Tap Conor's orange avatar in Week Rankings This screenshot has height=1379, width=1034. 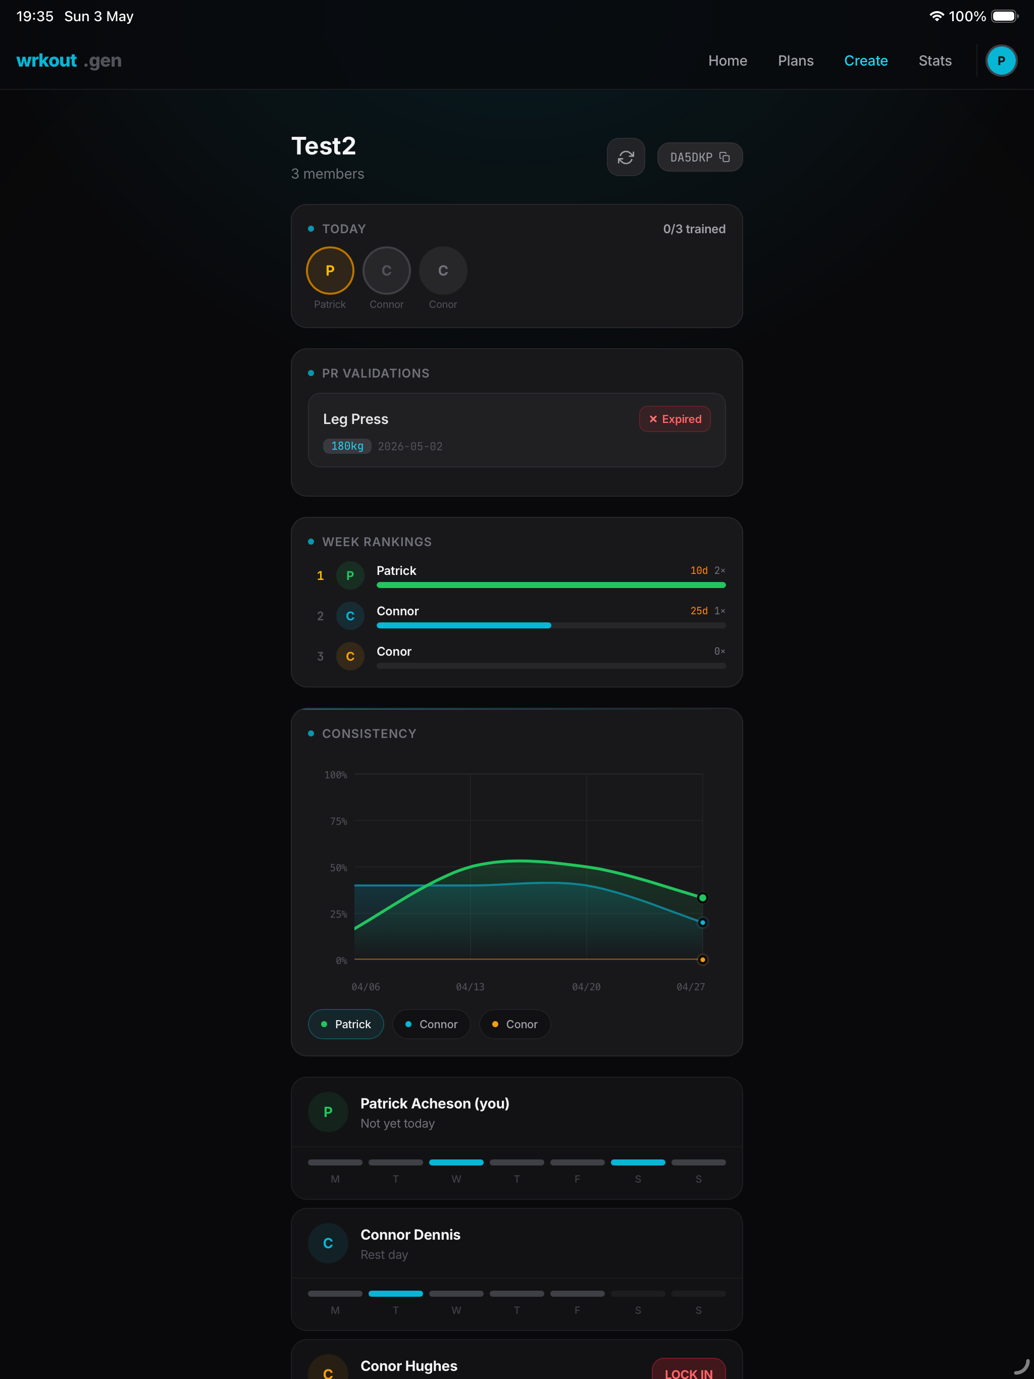[x=350, y=657]
